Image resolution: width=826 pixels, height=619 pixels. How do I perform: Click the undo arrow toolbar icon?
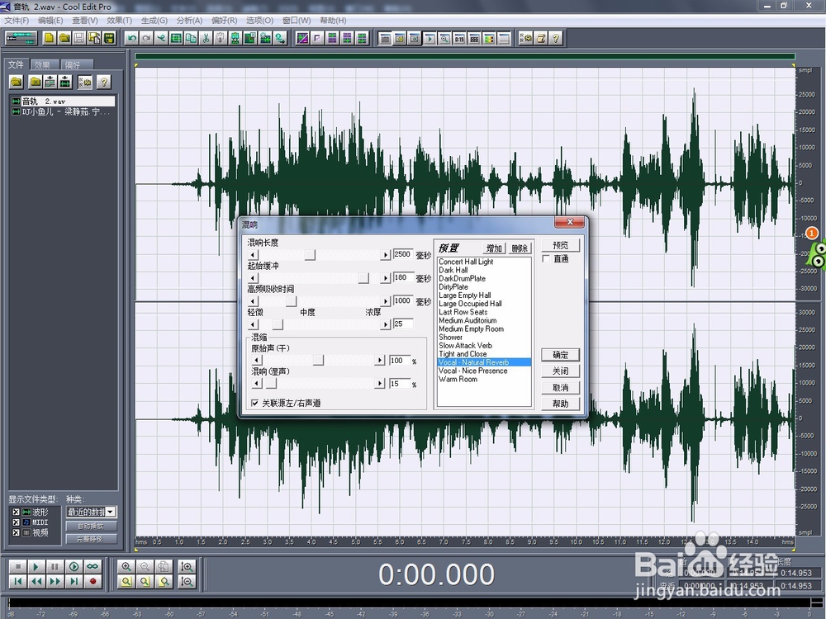131,38
